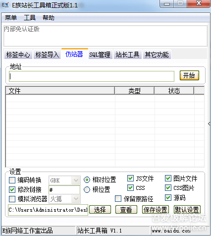
Task: Expand the GBK encoding dropdown
Action: tap(76, 180)
